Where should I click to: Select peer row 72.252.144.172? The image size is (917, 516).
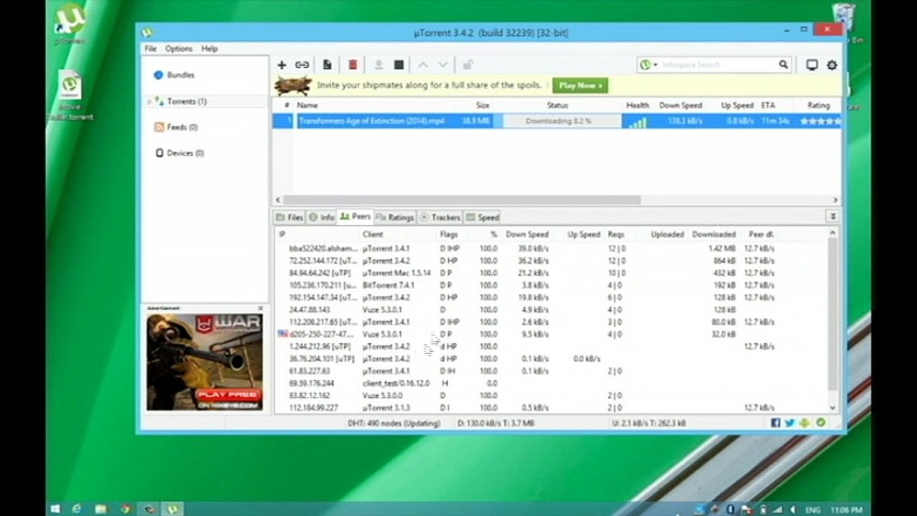[551, 261]
